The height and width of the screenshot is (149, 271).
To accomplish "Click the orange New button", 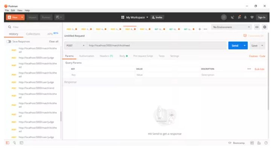I will coord(13,17).
